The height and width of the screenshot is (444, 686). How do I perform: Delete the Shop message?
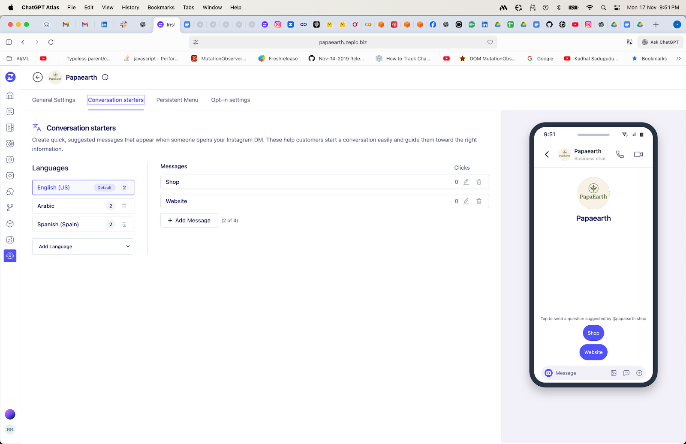point(479,182)
